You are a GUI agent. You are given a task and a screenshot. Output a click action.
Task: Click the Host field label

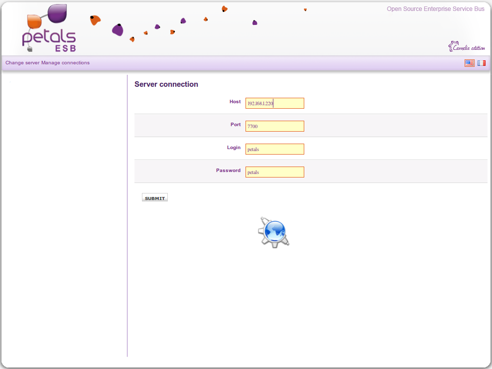tap(235, 102)
